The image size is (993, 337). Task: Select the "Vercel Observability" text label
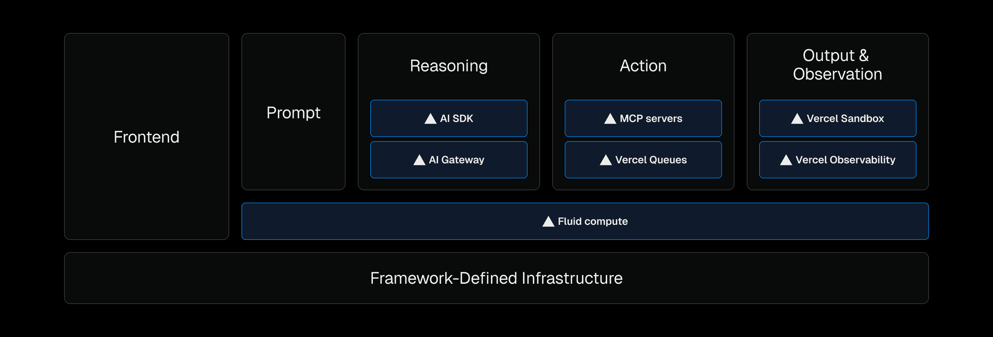click(845, 160)
